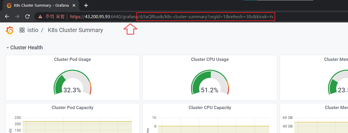This screenshot has height=133, width=348.
Task: Open the Cluster CPU Usage panel title
Action: tap(210, 59)
